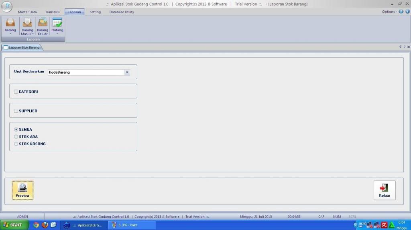
Task: Switch to Aplikasi Stok G... taskbar button
Action: pos(84,225)
